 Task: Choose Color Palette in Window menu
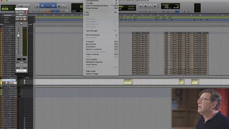pyautogui.click(x=91, y=59)
